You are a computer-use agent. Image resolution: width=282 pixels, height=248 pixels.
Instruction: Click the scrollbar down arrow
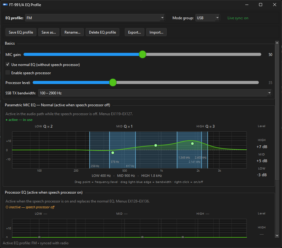click(277, 236)
